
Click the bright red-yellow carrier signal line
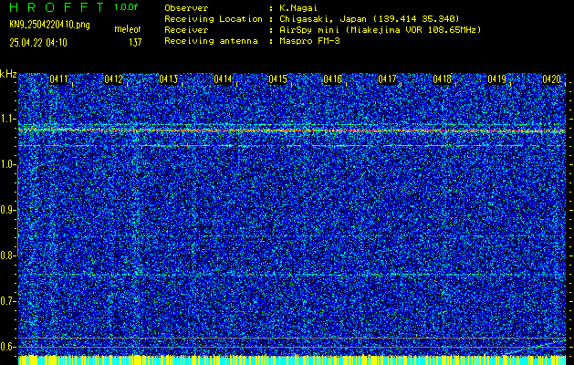tap(292, 130)
